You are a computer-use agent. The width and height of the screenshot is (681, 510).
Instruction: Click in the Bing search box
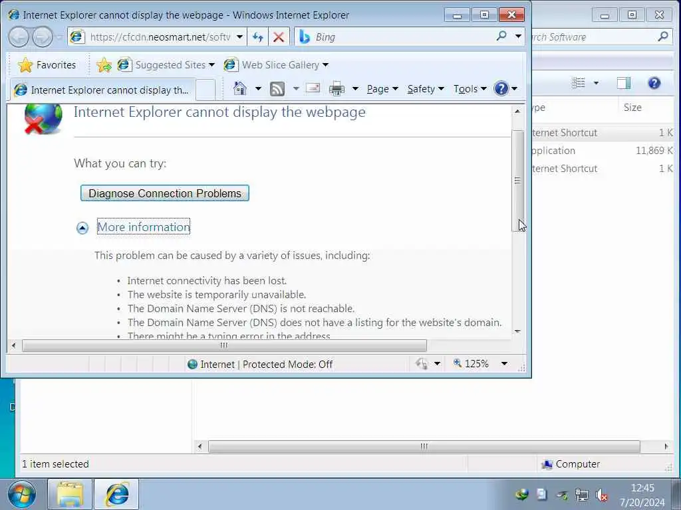pos(404,37)
